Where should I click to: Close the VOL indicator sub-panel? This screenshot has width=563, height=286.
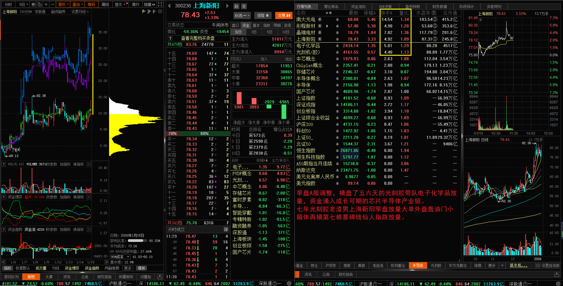89,164
